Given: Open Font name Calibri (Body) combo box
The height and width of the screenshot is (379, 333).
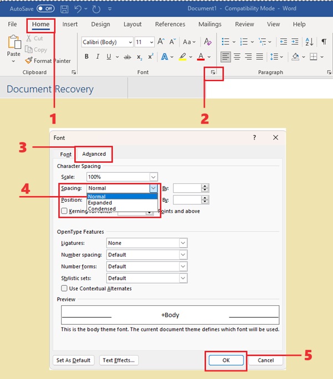Looking at the screenshot, I should pos(107,42).
